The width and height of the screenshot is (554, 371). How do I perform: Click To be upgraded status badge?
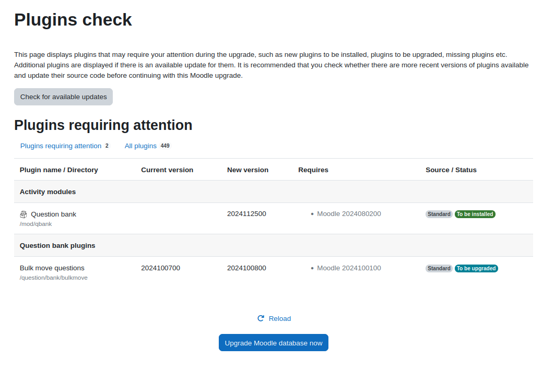coord(476,268)
